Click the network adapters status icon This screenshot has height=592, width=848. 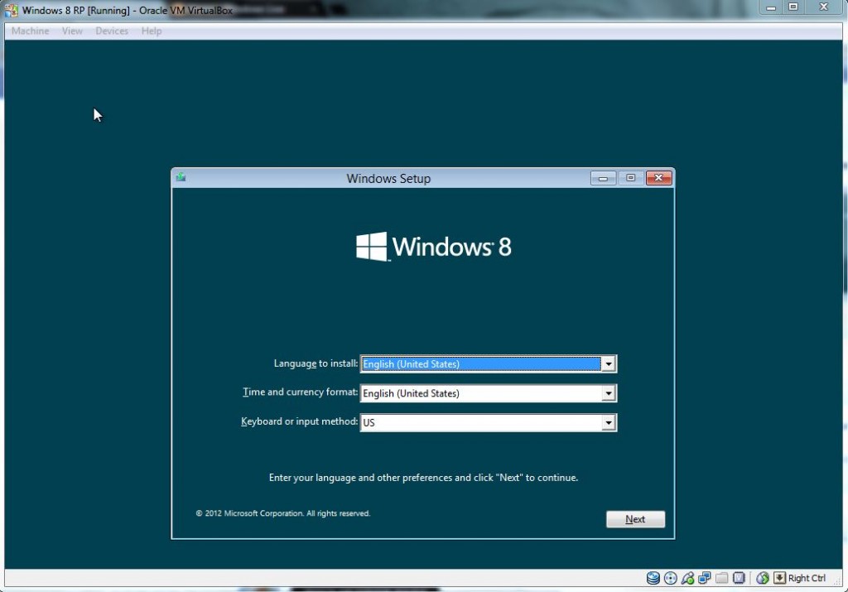(x=704, y=578)
